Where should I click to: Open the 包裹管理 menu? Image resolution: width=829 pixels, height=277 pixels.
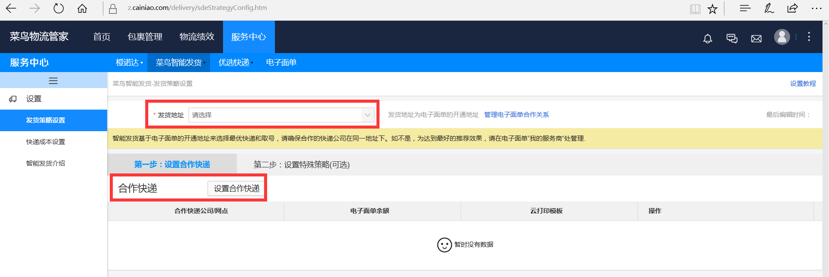coord(145,37)
